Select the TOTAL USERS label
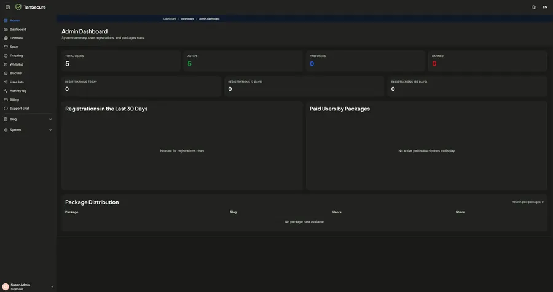The image size is (553, 292). [x=74, y=56]
